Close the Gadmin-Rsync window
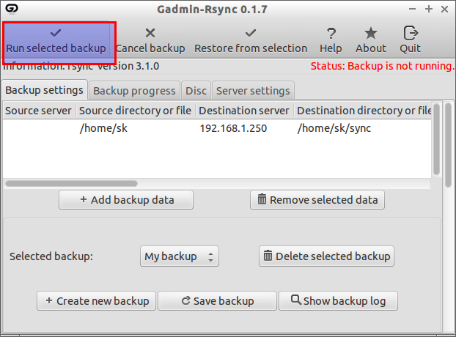 (444, 10)
